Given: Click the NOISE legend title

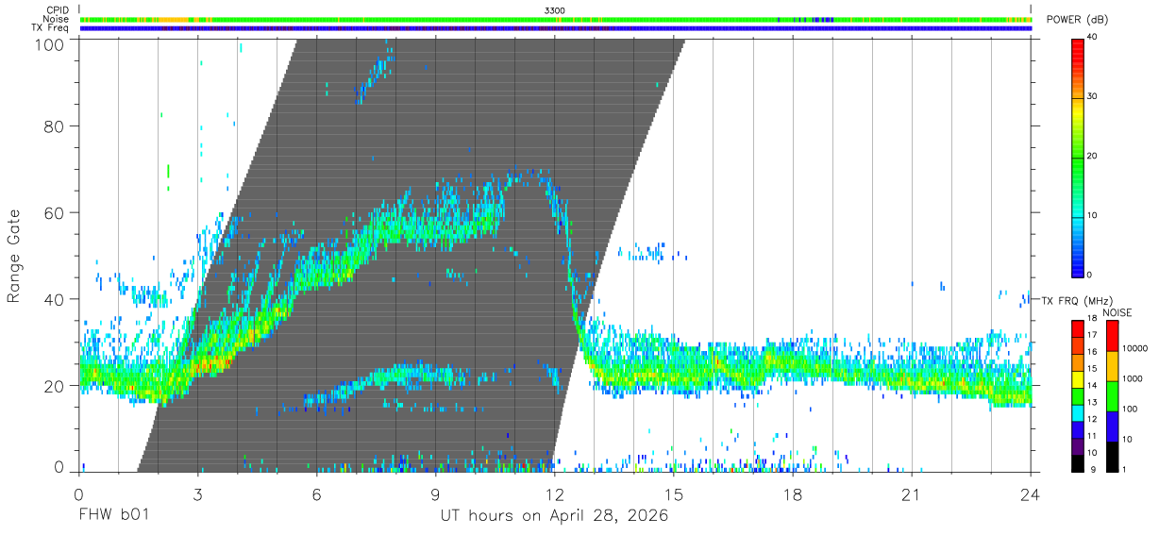Looking at the screenshot, I should (x=1117, y=312).
